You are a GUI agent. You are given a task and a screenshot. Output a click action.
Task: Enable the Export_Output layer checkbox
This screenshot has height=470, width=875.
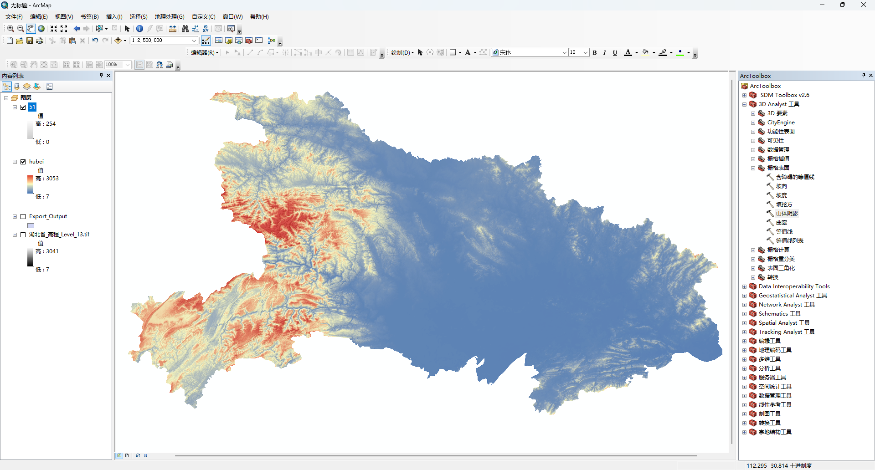[x=23, y=216]
